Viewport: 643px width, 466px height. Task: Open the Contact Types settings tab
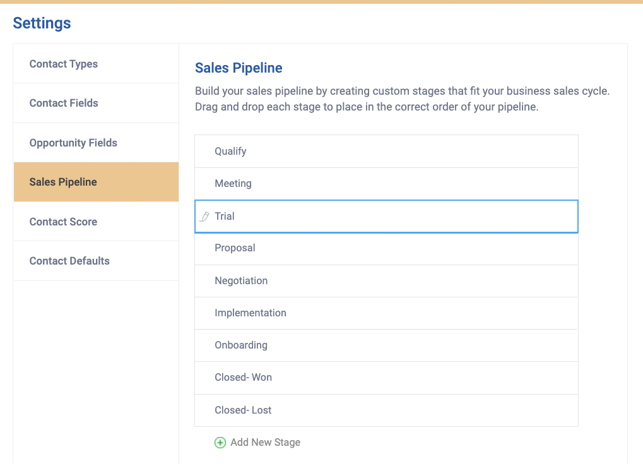pos(97,64)
